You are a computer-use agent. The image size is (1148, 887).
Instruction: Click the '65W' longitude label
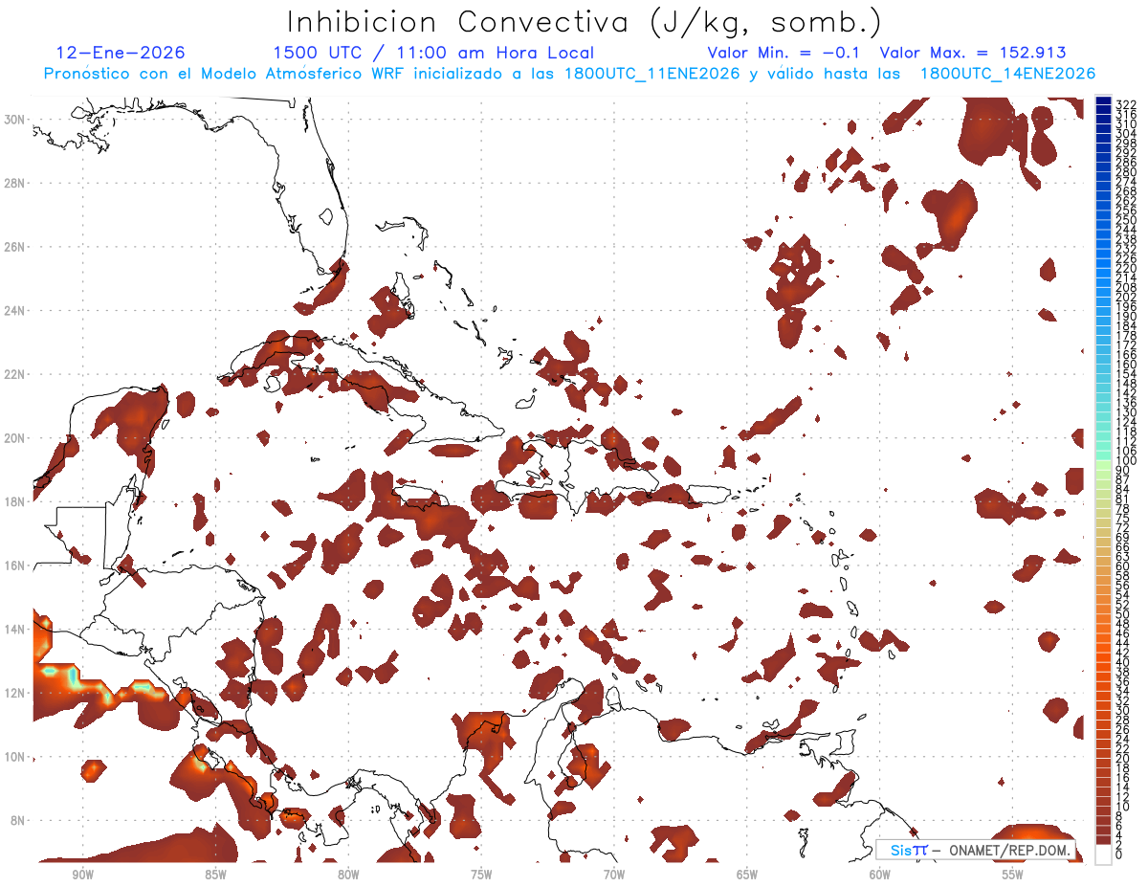click(x=747, y=875)
